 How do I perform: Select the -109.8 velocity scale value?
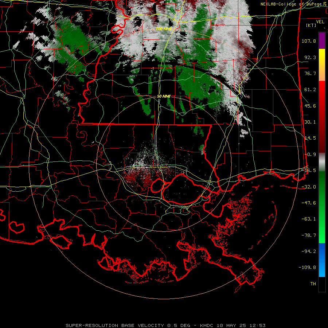(x=308, y=268)
